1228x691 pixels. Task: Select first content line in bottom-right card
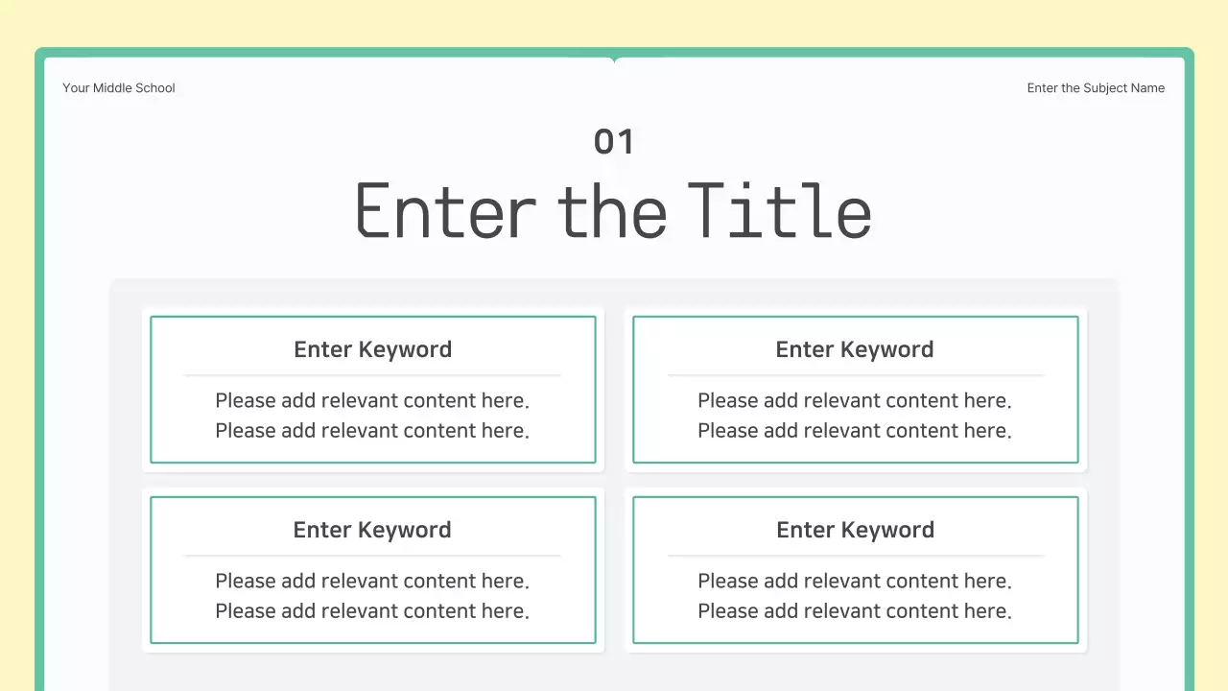[855, 581]
